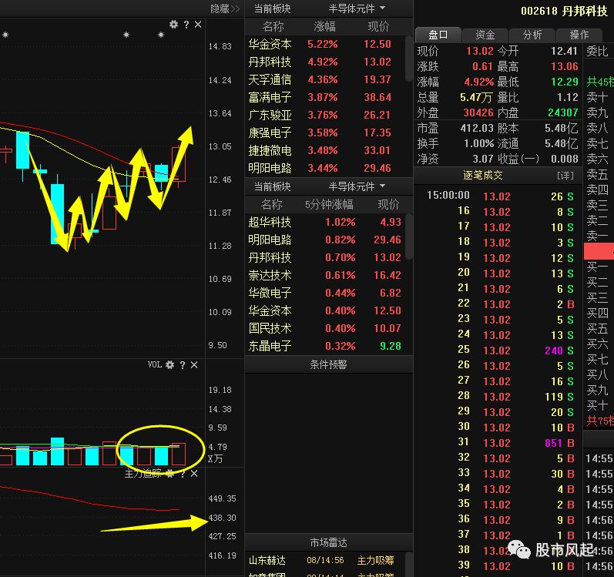Select 康强电子 stock row
Image resolution: width=614 pixels, height=577 pixels.
pos(325,133)
